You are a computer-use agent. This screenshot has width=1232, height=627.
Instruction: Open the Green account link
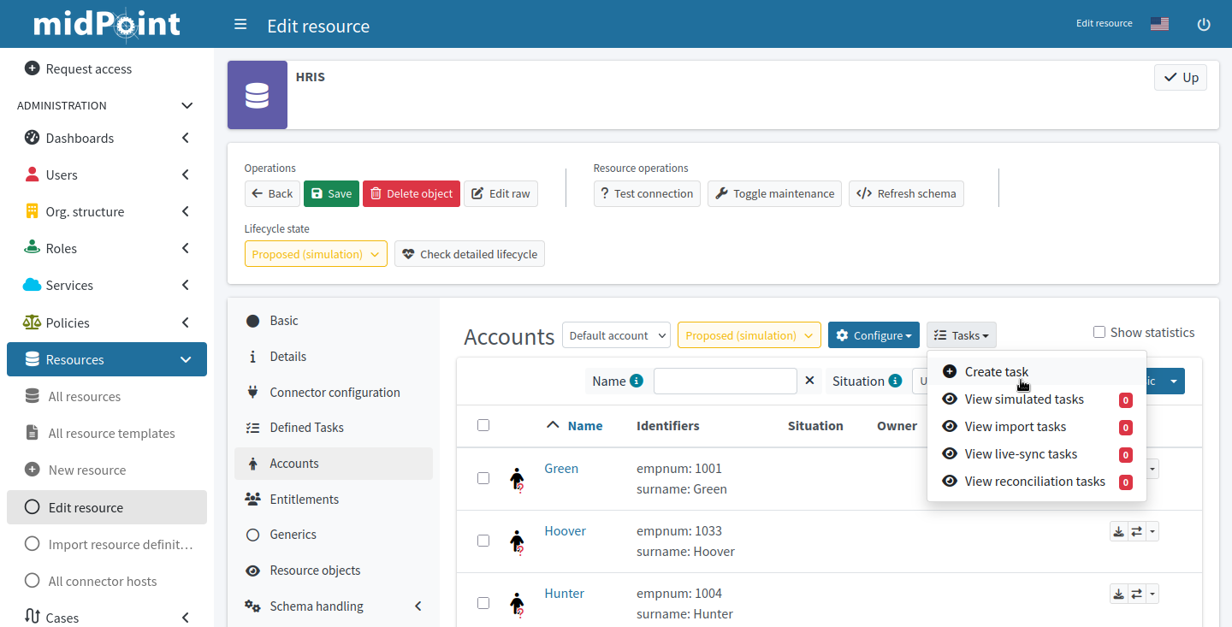tap(561, 468)
